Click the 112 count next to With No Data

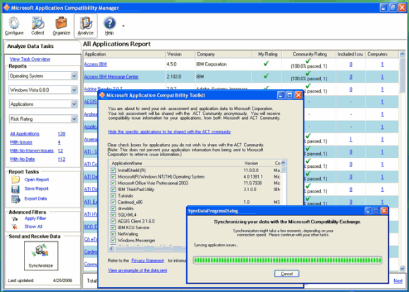(x=61, y=159)
